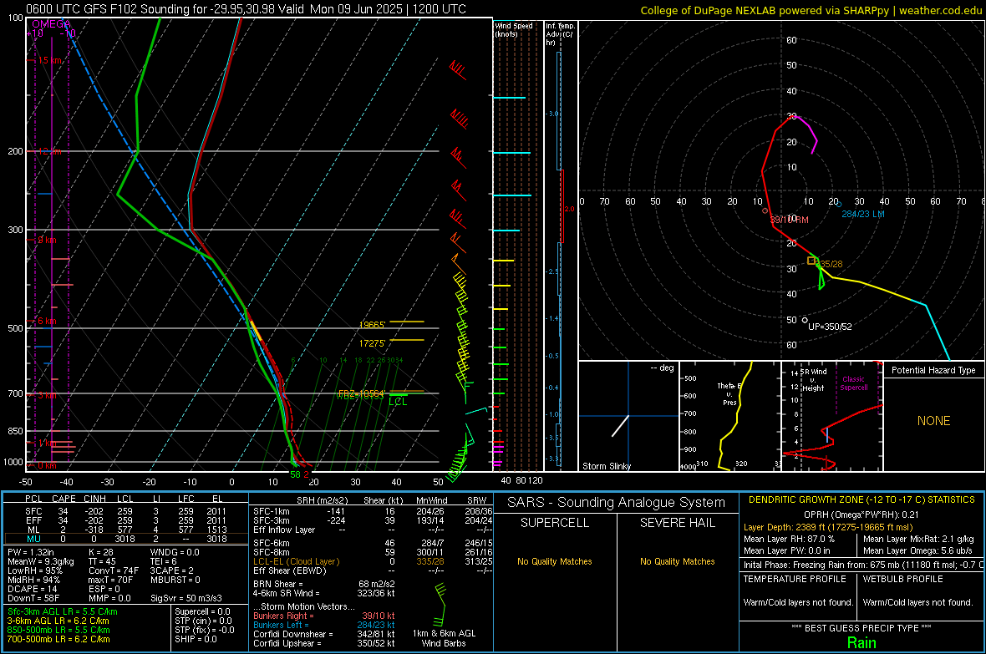Click the 'Supercell = 0.0' composite value
The image size is (986, 654).
coord(202,611)
